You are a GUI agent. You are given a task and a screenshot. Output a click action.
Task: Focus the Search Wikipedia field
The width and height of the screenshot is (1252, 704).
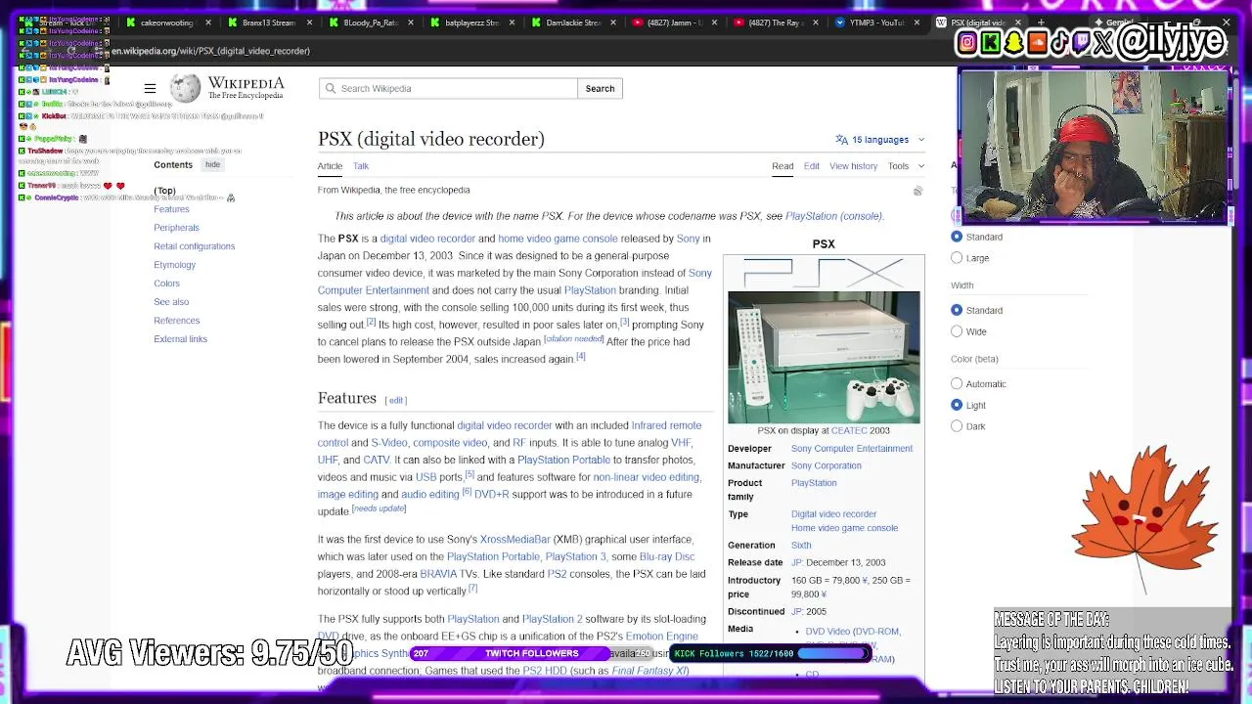point(448,88)
